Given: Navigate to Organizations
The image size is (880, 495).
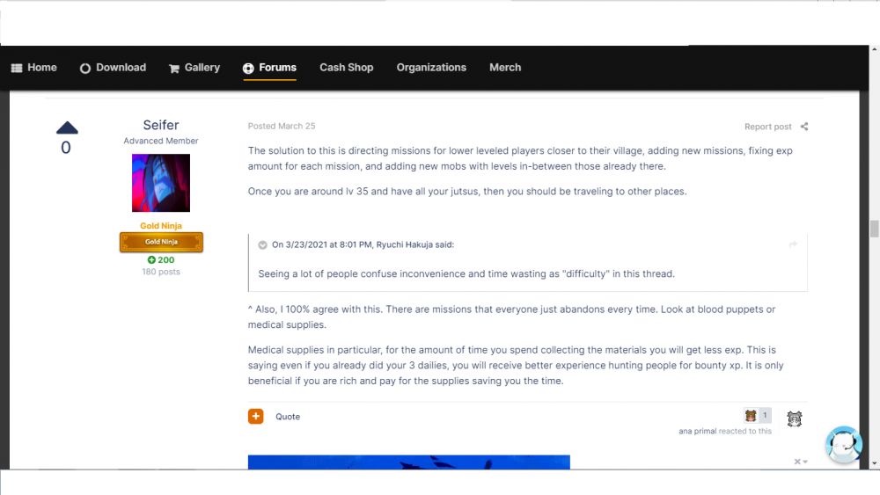Looking at the screenshot, I should click(431, 68).
